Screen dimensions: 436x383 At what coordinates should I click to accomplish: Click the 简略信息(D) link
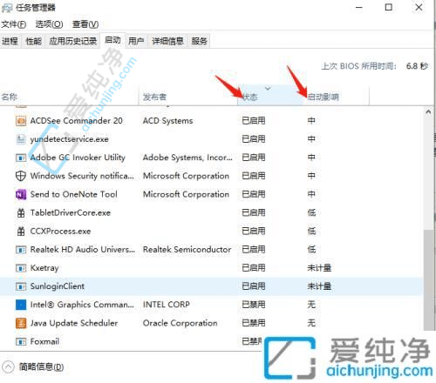41,366
